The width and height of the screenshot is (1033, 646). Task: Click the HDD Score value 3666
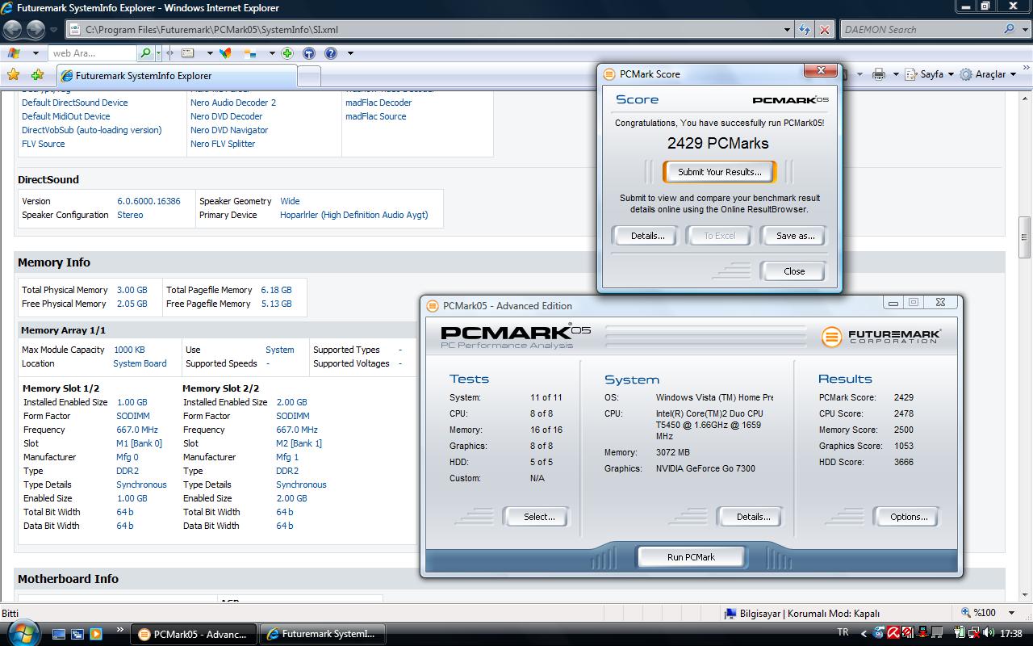coord(904,462)
